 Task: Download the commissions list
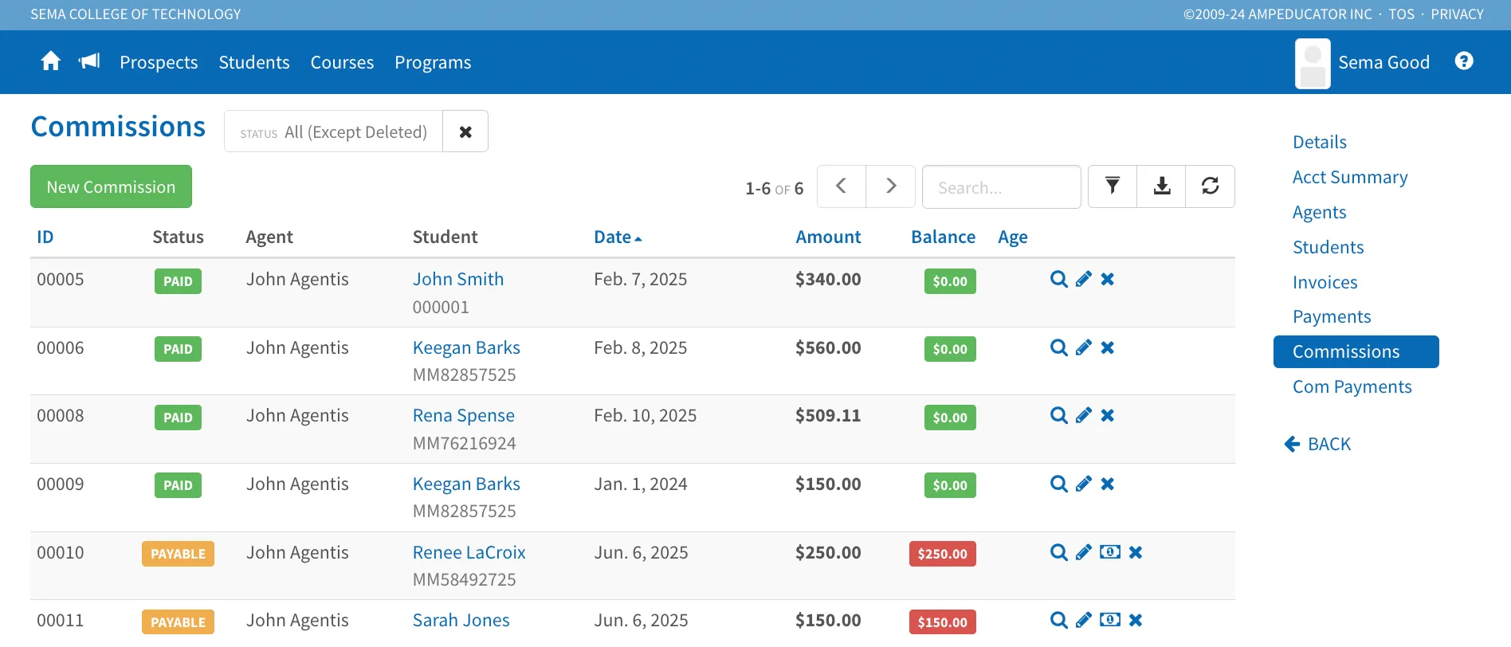pyautogui.click(x=1162, y=186)
